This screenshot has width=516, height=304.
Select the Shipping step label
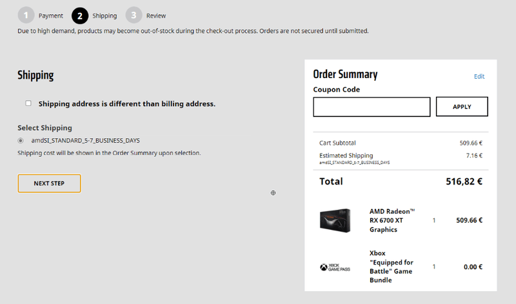(104, 15)
